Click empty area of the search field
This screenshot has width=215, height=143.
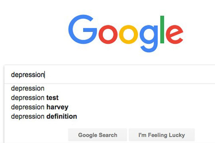click(129, 74)
